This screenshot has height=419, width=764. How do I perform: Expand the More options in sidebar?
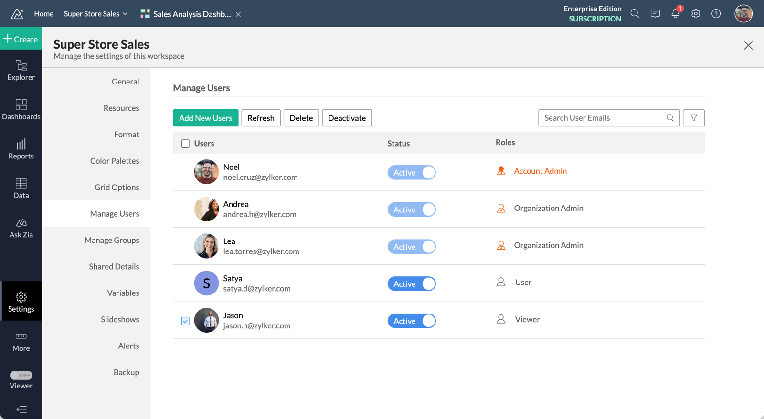click(x=21, y=342)
